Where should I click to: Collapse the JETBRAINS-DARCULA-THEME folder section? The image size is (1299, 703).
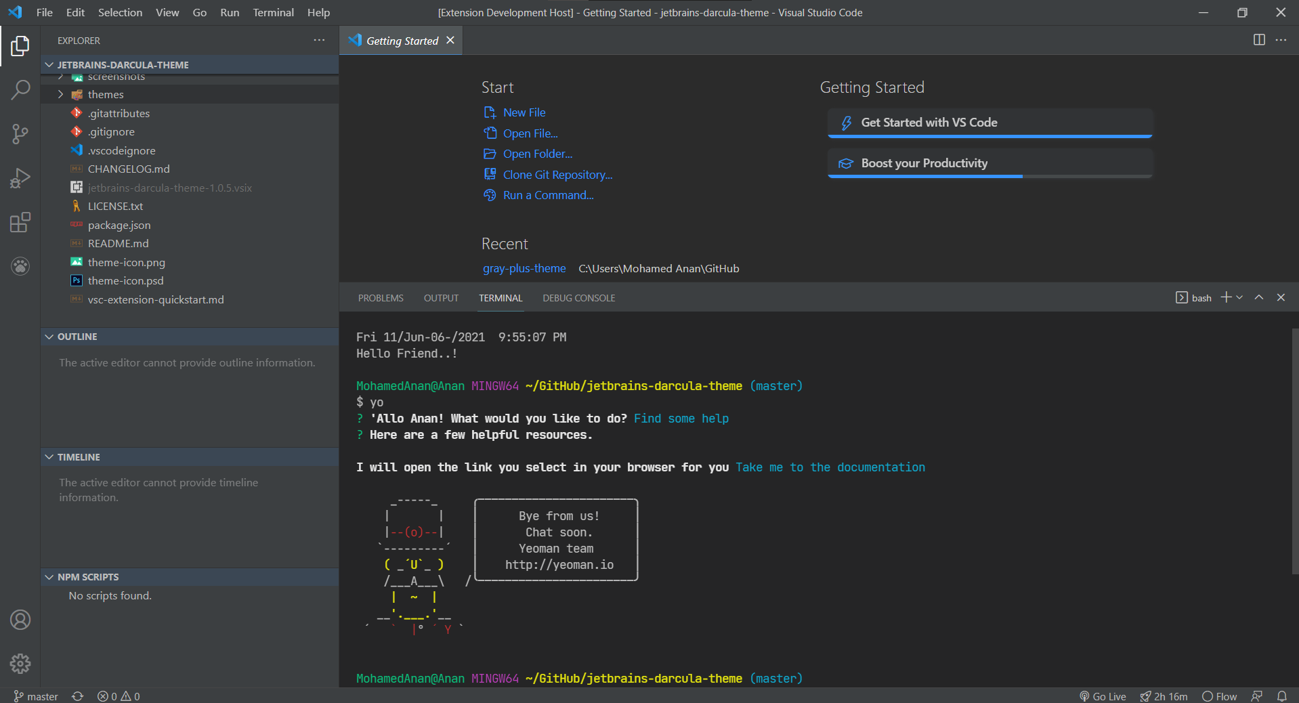[190, 65]
